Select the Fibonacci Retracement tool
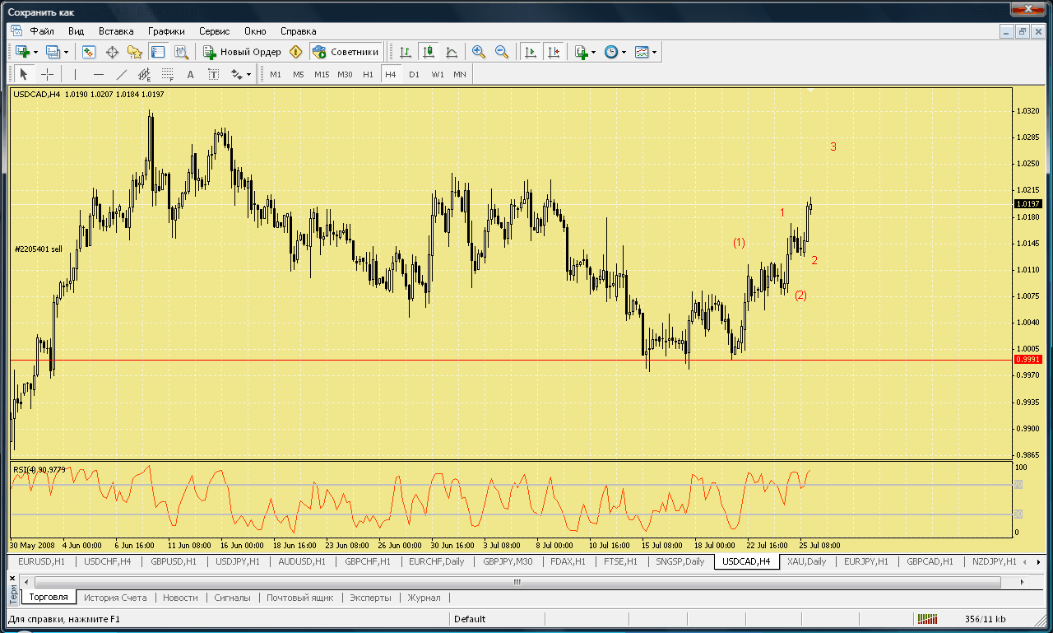The width and height of the screenshot is (1053, 633). (x=167, y=74)
